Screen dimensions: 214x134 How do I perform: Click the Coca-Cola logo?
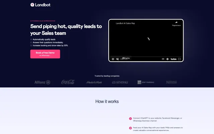coord(68,82)
